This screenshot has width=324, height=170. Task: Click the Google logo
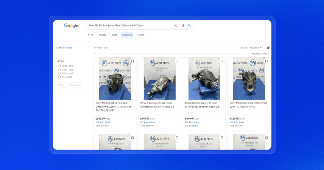click(71, 26)
